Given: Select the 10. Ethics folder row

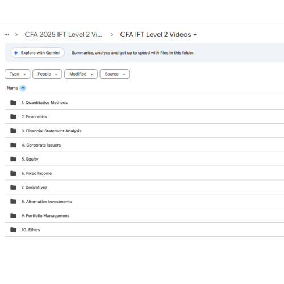Looking at the screenshot, I should 144,229.
